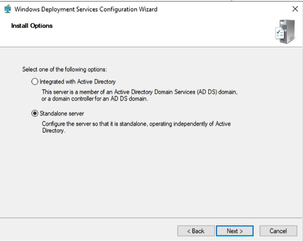
Task: Click the 'Install Options' page heading
Action: tap(32, 26)
